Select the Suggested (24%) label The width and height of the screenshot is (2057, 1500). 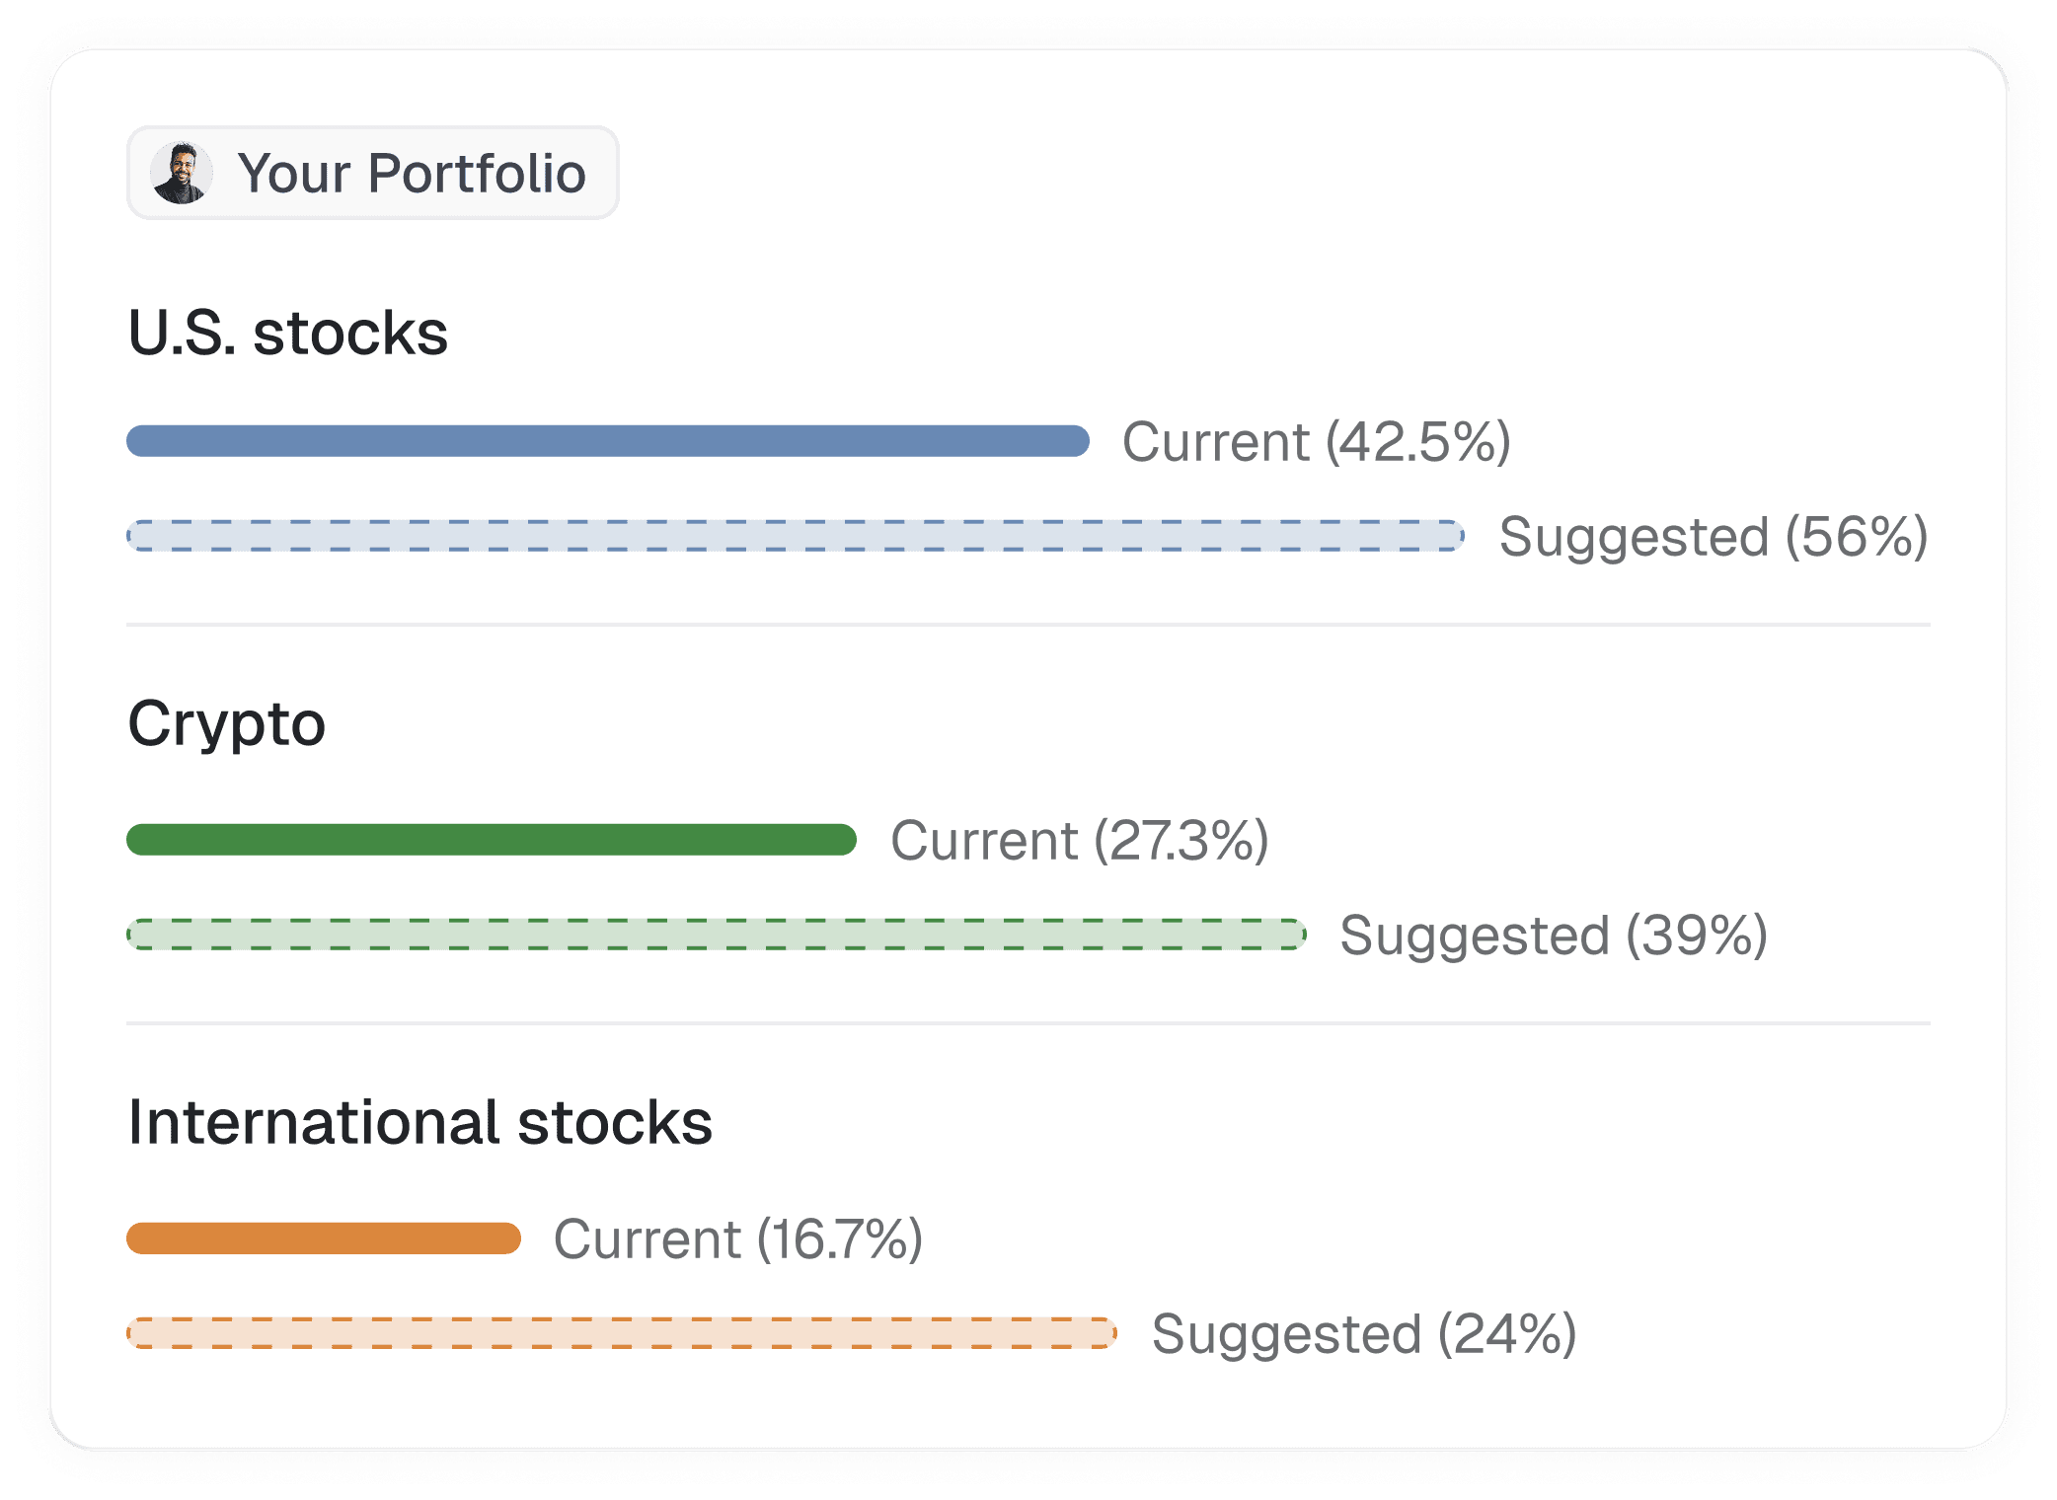(x=1364, y=1333)
